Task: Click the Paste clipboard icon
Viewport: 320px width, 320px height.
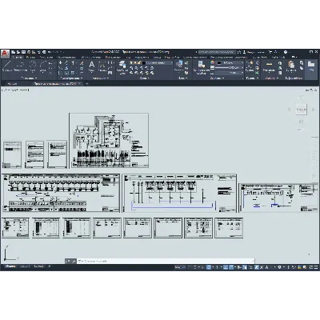Action: tap(291, 66)
